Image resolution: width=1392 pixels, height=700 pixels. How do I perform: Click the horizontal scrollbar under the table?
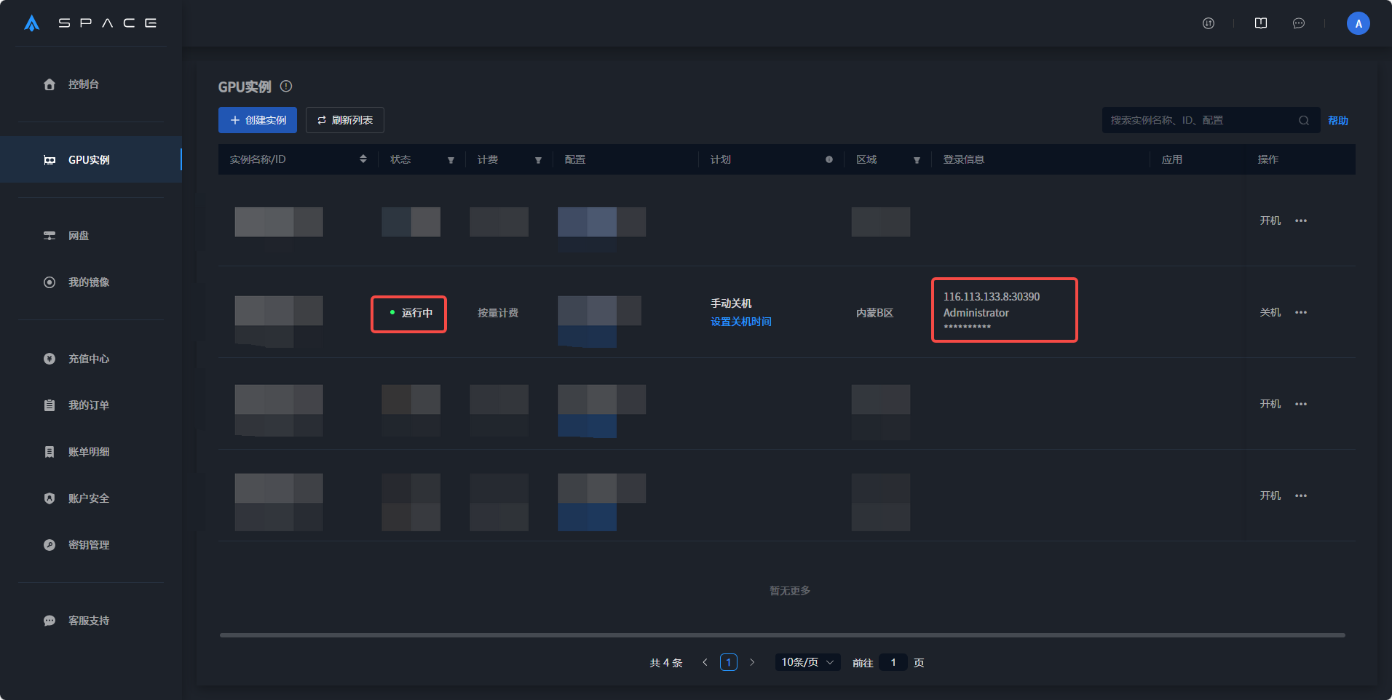click(x=782, y=635)
